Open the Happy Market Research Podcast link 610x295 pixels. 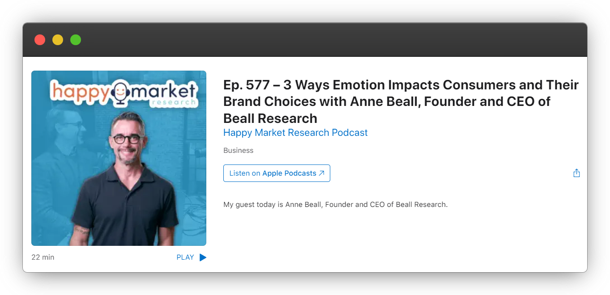click(x=295, y=132)
